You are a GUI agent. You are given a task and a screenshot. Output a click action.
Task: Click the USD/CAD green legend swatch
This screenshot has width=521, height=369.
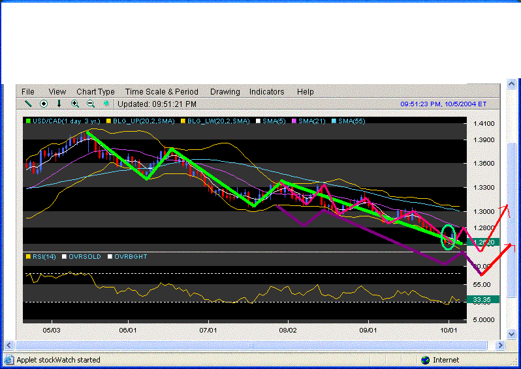point(28,121)
